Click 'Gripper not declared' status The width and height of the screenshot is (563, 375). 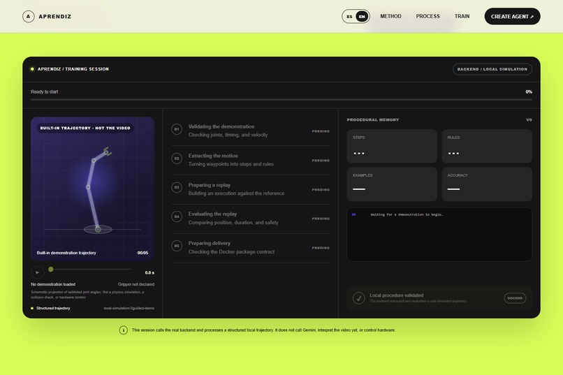(x=136, y=284)
